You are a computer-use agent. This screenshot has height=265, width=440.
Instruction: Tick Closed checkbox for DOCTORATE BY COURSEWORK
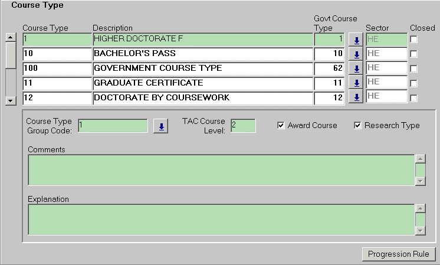click(x=413, y=97)
